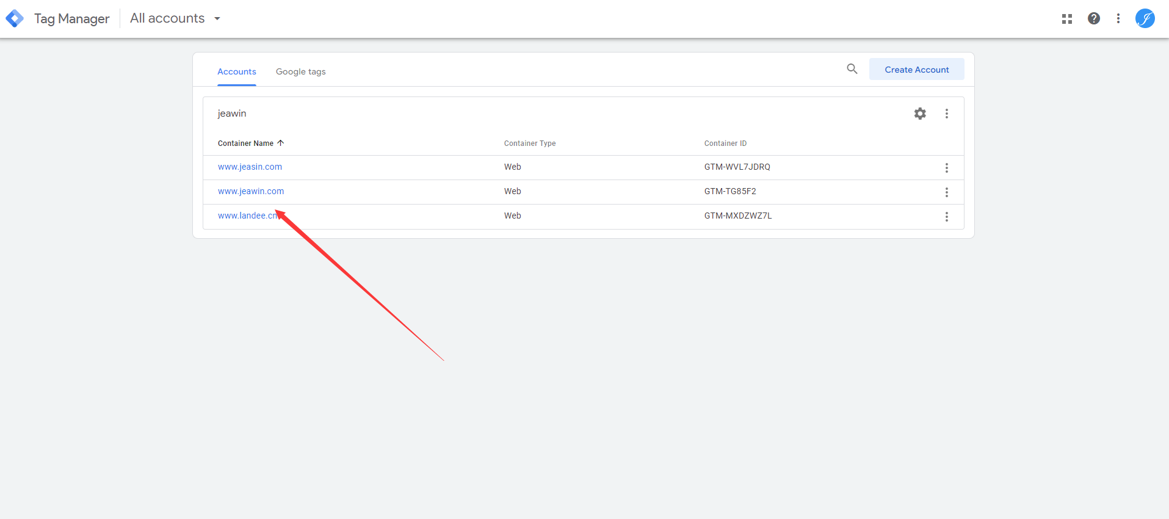Open the jeawin account three-dot menu

tap(947, 114)
